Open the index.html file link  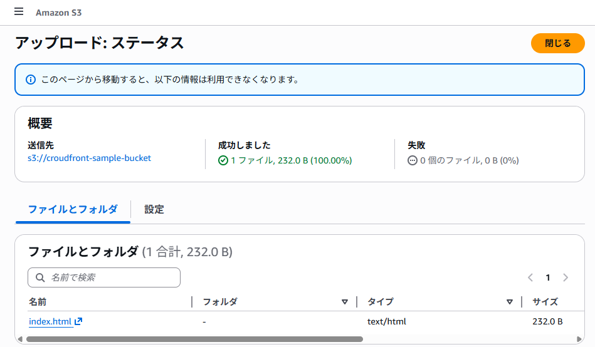[x=50, y=321]
